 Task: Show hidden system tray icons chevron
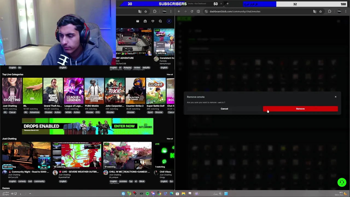pyautogui.click(x=30, y=194)
